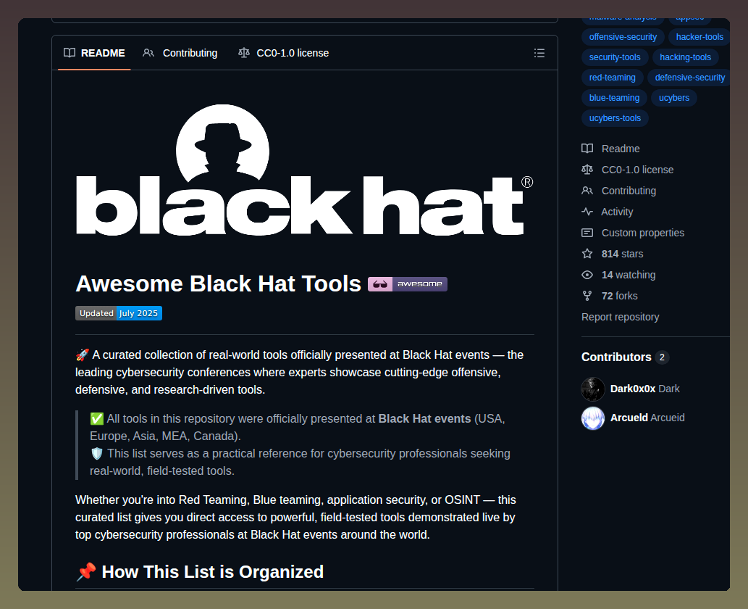Open the Contributors heading link

pos(616,357)
